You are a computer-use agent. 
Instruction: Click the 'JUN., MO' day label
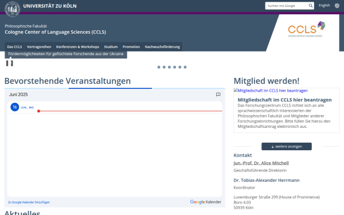tap(27, 108)
